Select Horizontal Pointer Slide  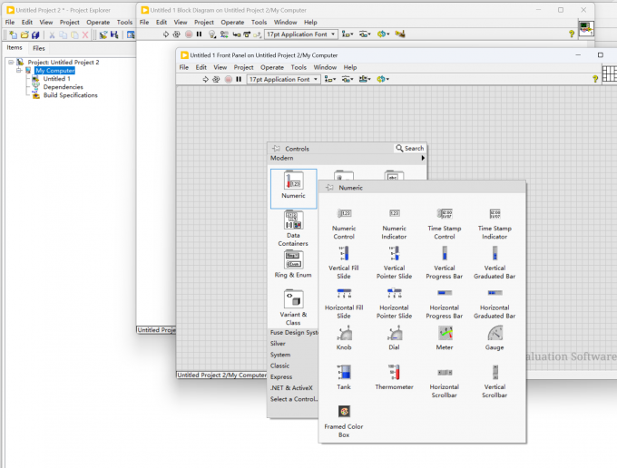click(394, 303)
